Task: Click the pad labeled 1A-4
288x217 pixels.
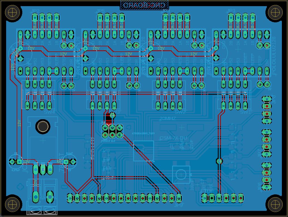Action: click(x=49, y=18)
